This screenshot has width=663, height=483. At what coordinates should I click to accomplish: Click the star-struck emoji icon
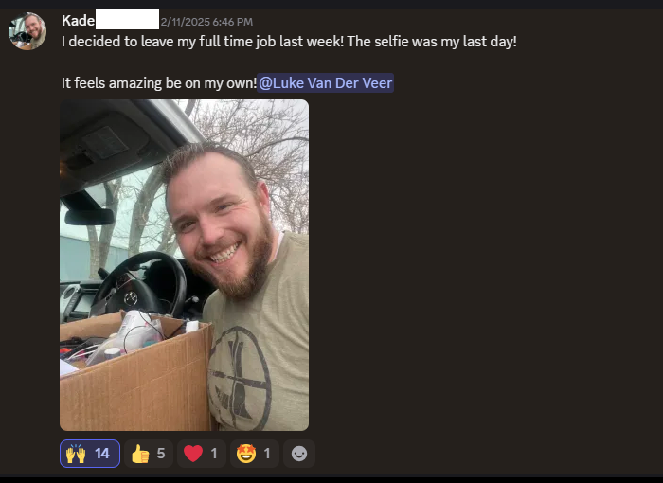pos(246,454)
